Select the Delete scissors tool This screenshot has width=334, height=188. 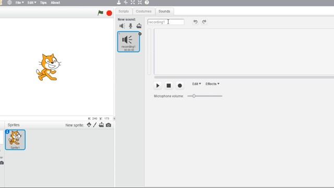[x=126, y=2]
